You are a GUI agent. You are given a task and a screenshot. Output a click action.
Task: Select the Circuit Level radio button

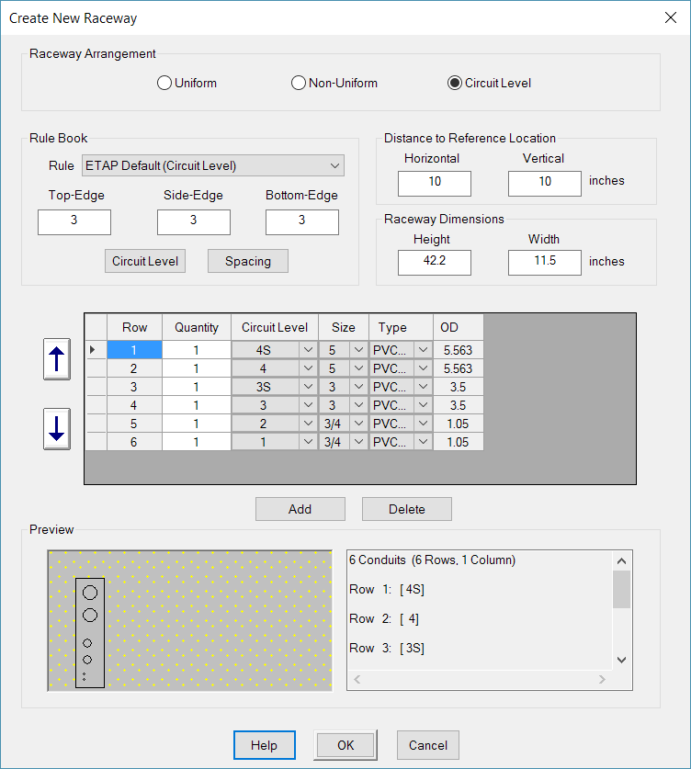[x=454, y=84]
